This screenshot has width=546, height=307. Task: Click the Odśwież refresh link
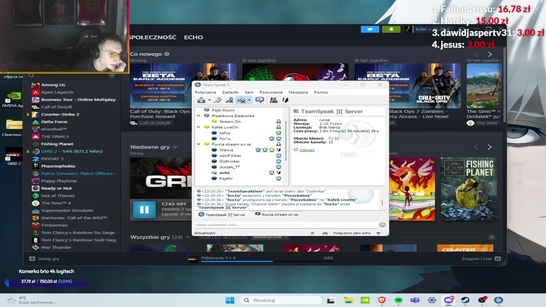[x=307, y=150]
